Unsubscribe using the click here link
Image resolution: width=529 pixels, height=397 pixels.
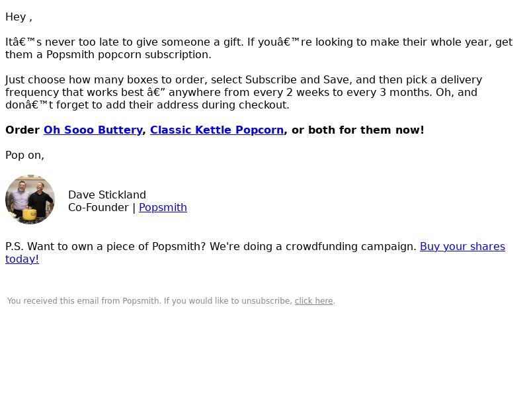[313, 301]
